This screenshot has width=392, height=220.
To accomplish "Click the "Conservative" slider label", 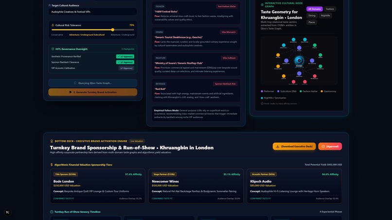I will [x=57, y=34].
